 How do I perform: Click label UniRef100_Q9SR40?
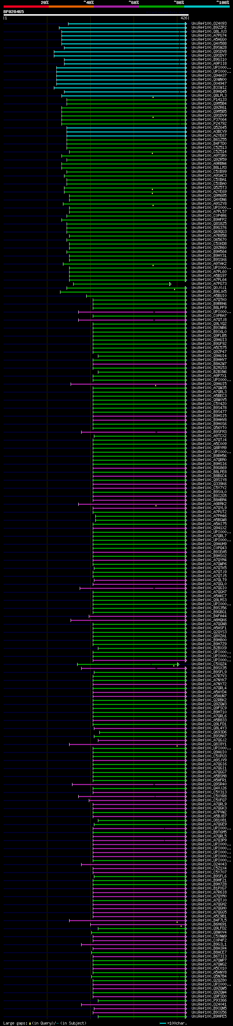[209, 784]
